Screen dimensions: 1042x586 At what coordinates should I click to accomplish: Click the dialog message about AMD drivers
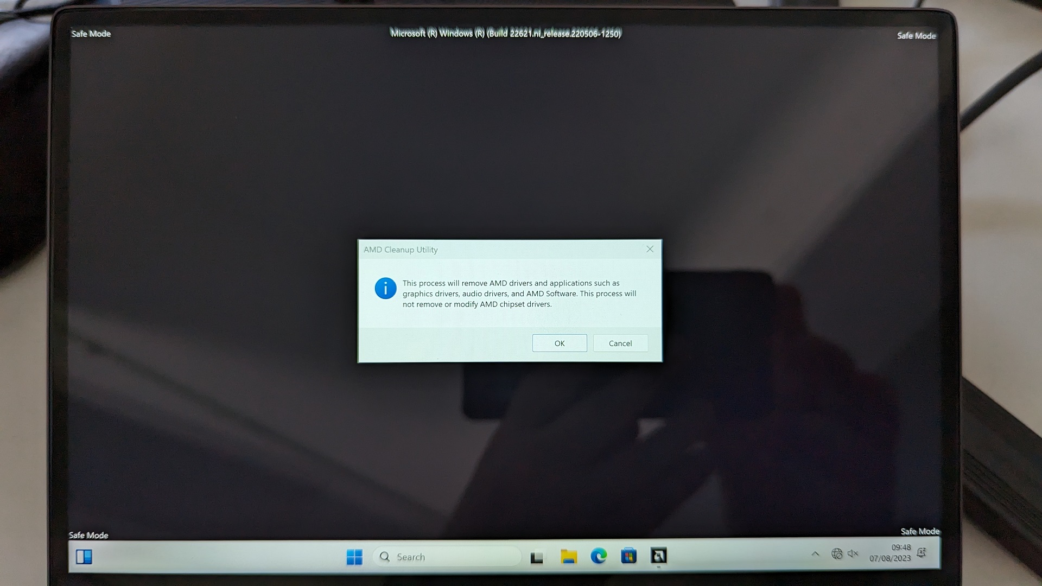(519, 294)
